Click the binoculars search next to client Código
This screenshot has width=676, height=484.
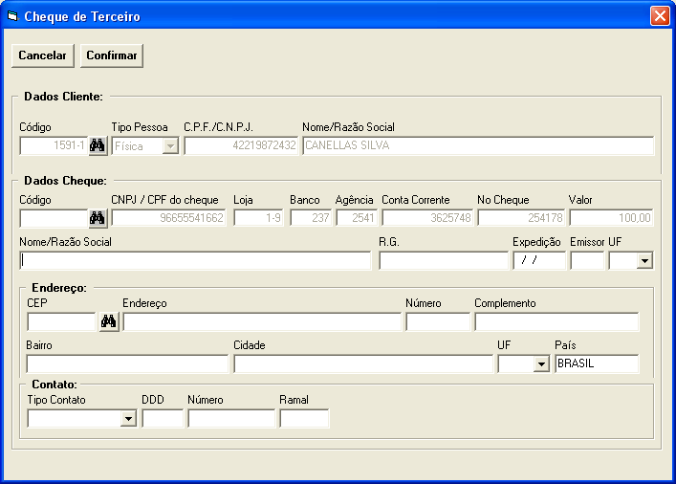click(98, 145)
